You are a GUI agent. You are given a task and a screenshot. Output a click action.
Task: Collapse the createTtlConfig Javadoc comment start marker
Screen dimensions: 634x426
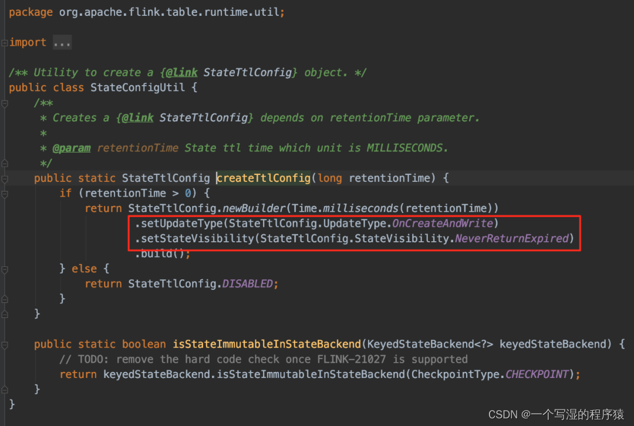tap(5, 103)
